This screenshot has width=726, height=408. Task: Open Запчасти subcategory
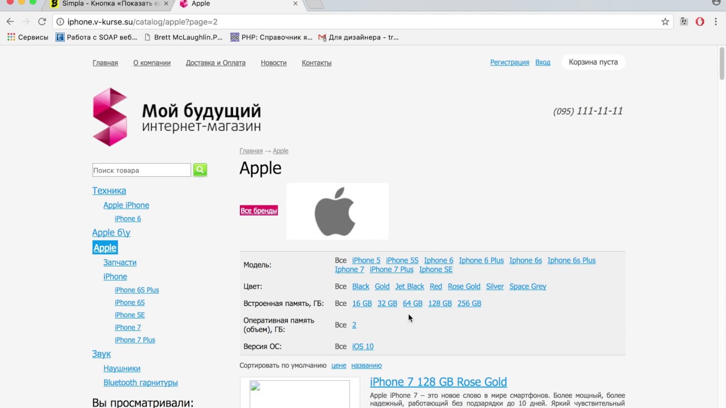(x=120, y=262)
